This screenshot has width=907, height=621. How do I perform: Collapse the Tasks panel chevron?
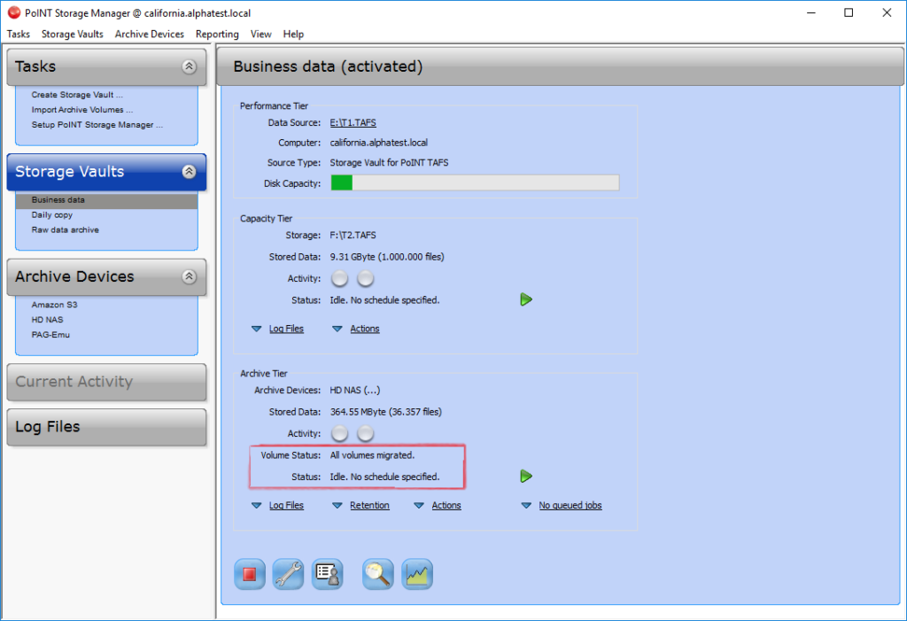coord(190,66)
